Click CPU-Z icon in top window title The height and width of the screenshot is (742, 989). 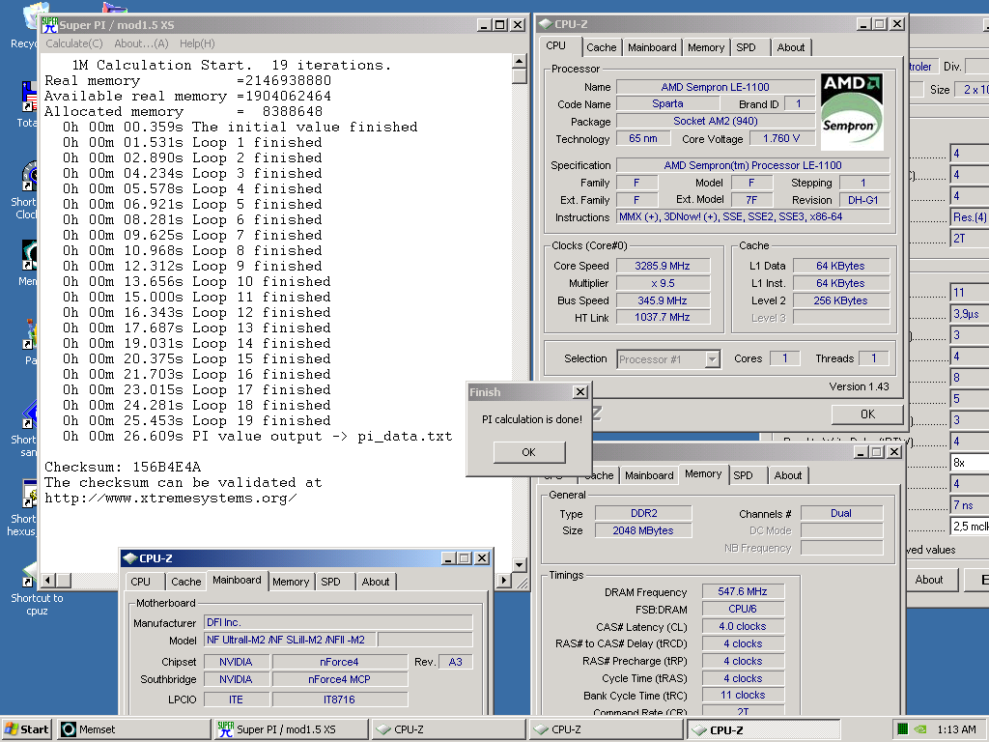pyautogui.click(x=546, y=24)
